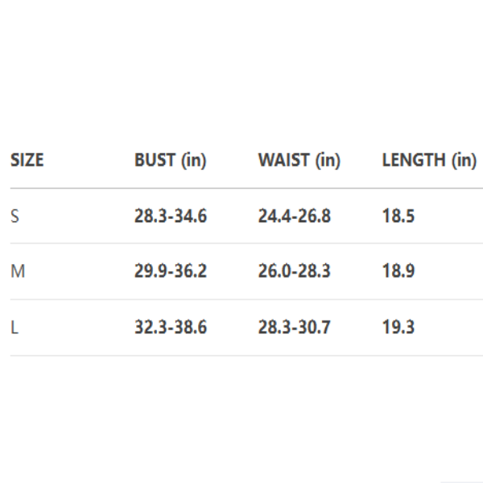The height and width of the screenshot is (483, 483).
Task: Click bust value 29.9-36.2 for size M
Action: pyautogui.click(x=170, y=271)
